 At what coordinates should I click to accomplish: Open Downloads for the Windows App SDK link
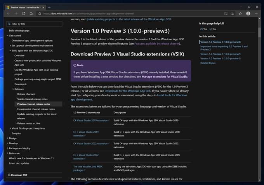(x=128, y=91)
